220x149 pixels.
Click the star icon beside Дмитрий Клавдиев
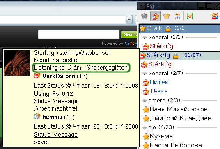click(146, 118)
